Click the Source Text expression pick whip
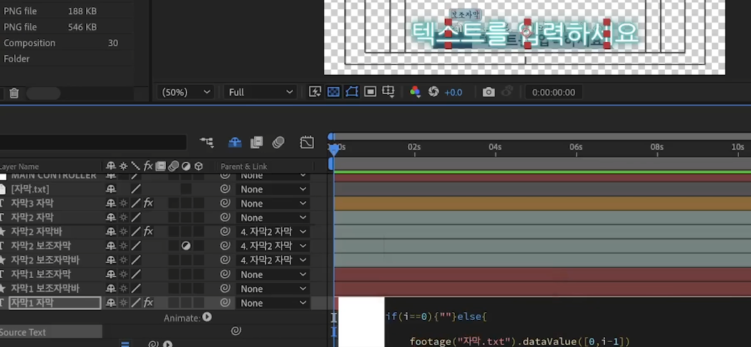Image resolution: width=751 pixels, height=347 pixels. click(236, 331)
